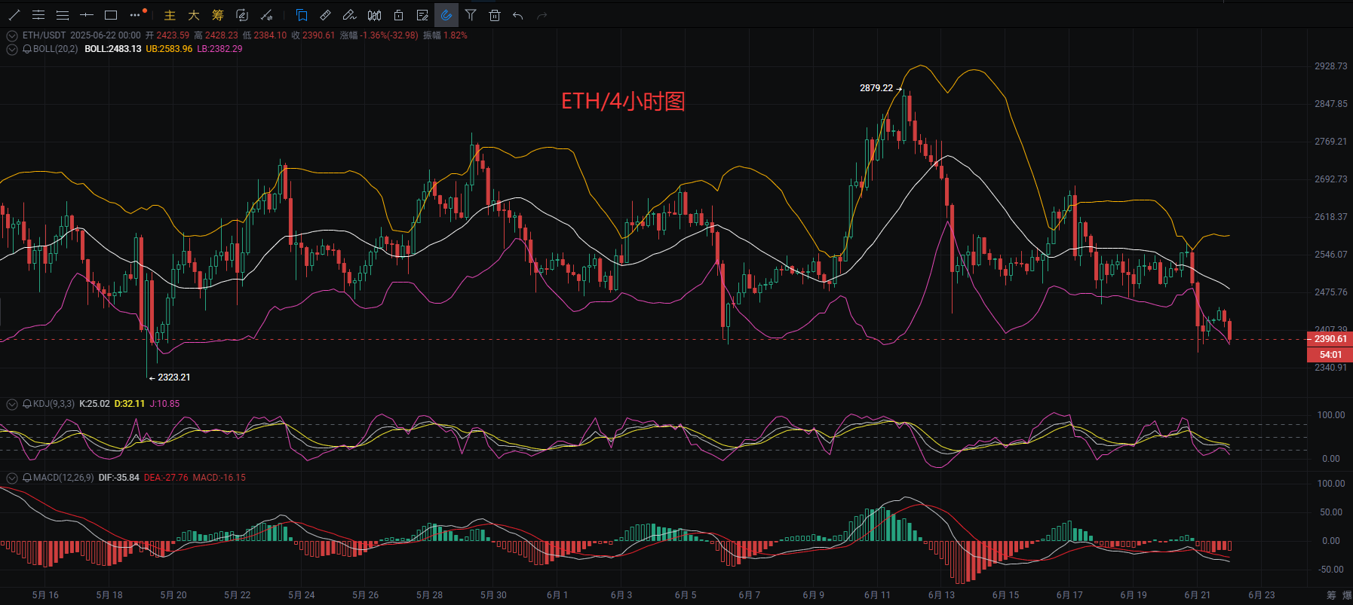Screen dimensions: 1353x605
Task: Open the filter funnel tool
Action: point(471,15)
